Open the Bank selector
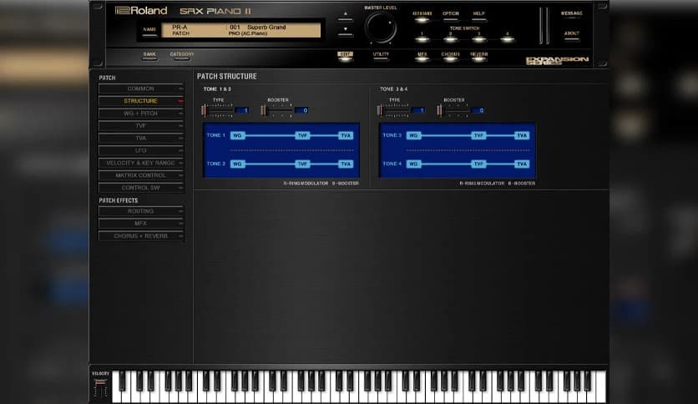Image resolution: width=698 pixels, height=404 pixels. click(149, 56)
